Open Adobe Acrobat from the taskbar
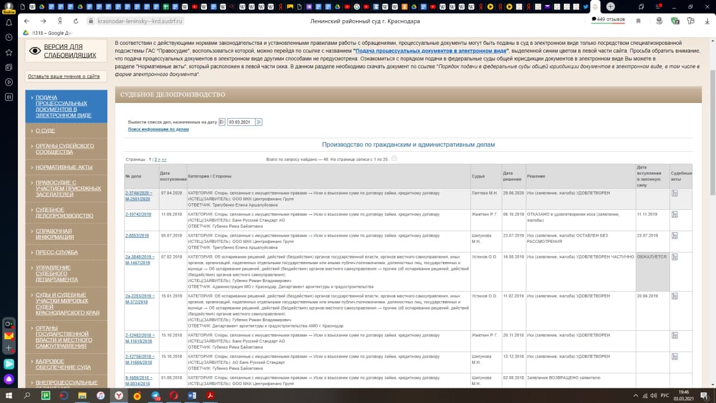 (x=210, y=395)
